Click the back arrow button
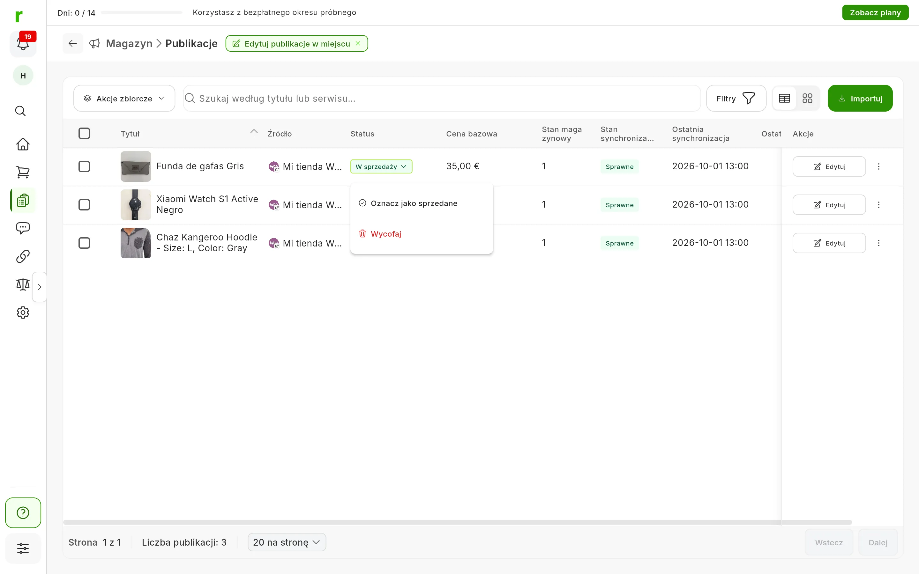The height and width of the screenshot is (574, 919). click(72, 43)
